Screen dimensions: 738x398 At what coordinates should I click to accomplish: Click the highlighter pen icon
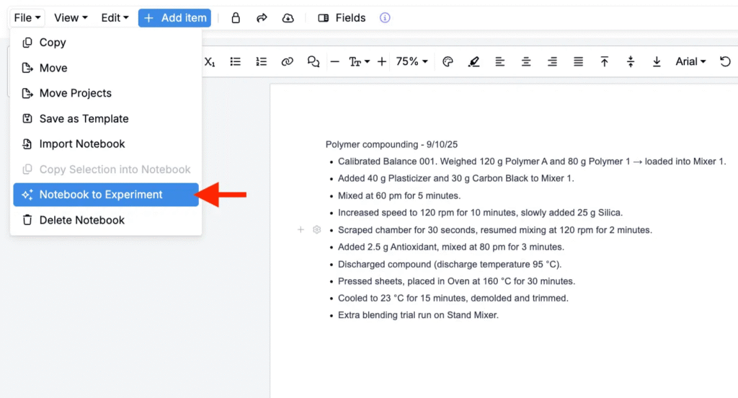(x=474, y=62)
